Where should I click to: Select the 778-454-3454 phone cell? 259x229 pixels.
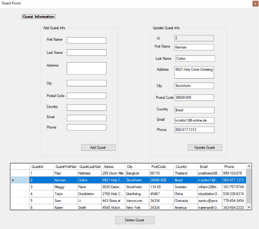point(234,201)
